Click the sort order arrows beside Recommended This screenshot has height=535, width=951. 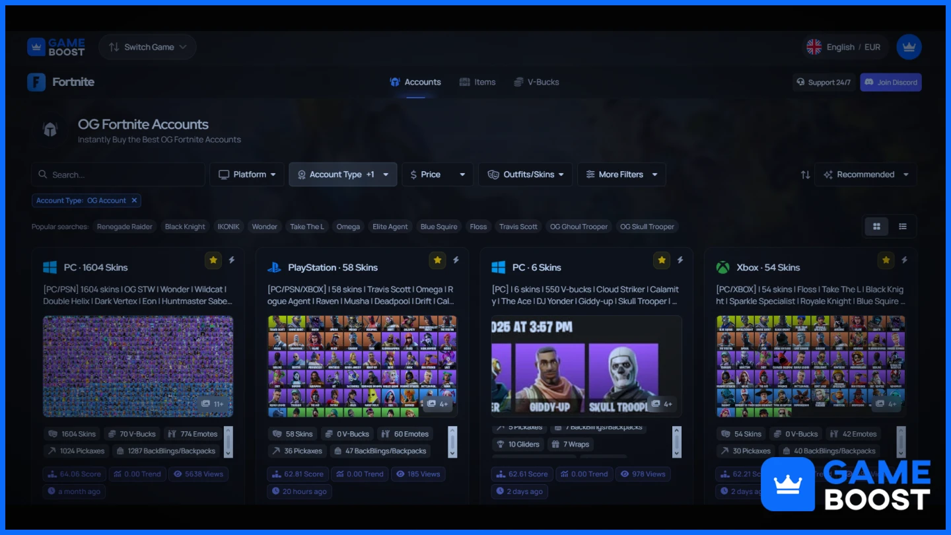tap(805, 174)
